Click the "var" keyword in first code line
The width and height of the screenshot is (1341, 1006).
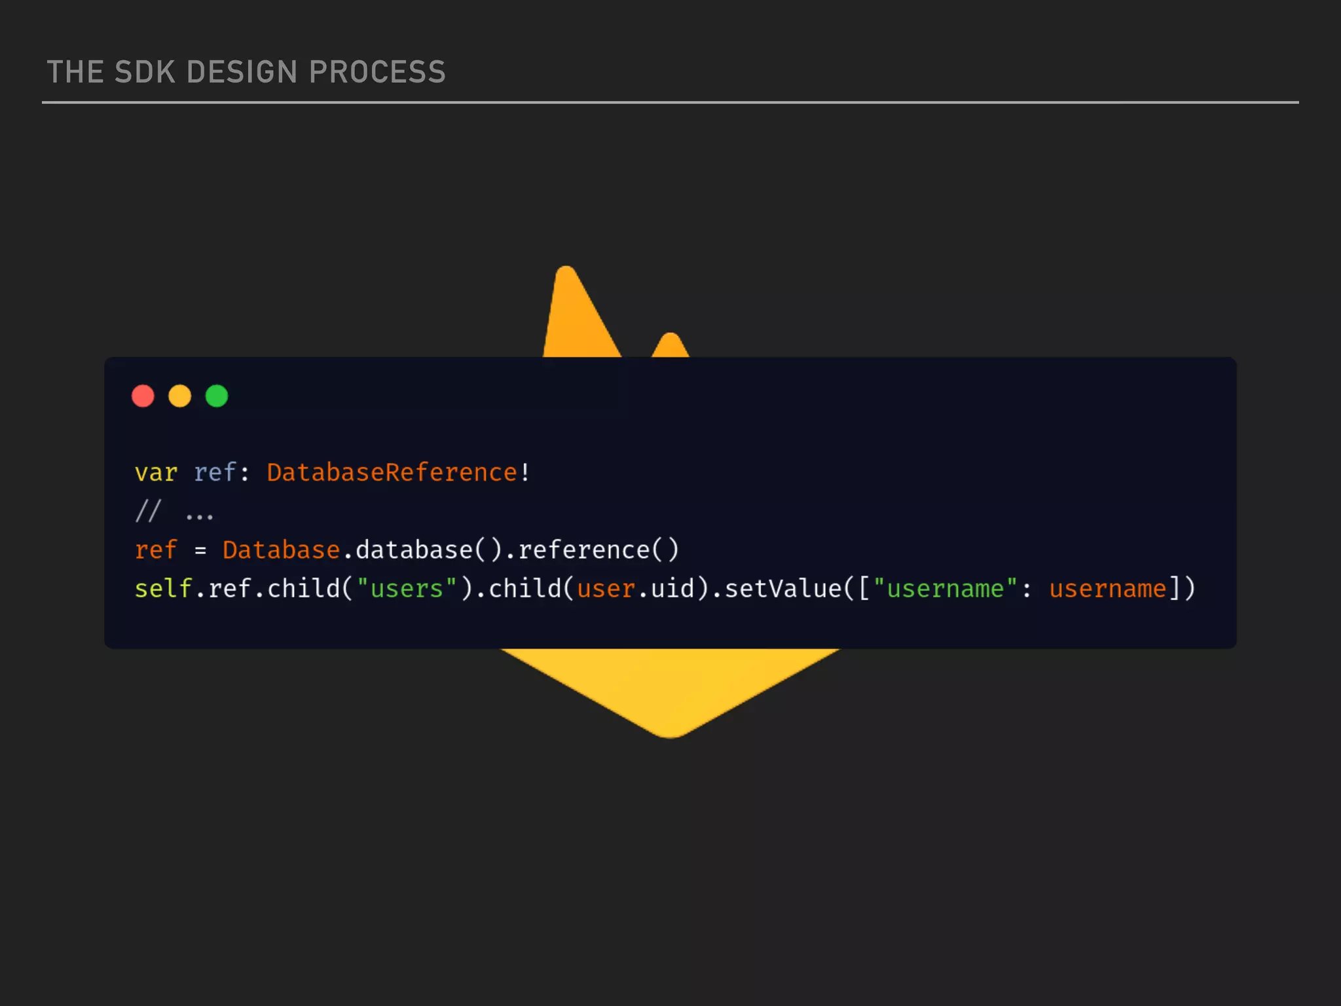156,473
